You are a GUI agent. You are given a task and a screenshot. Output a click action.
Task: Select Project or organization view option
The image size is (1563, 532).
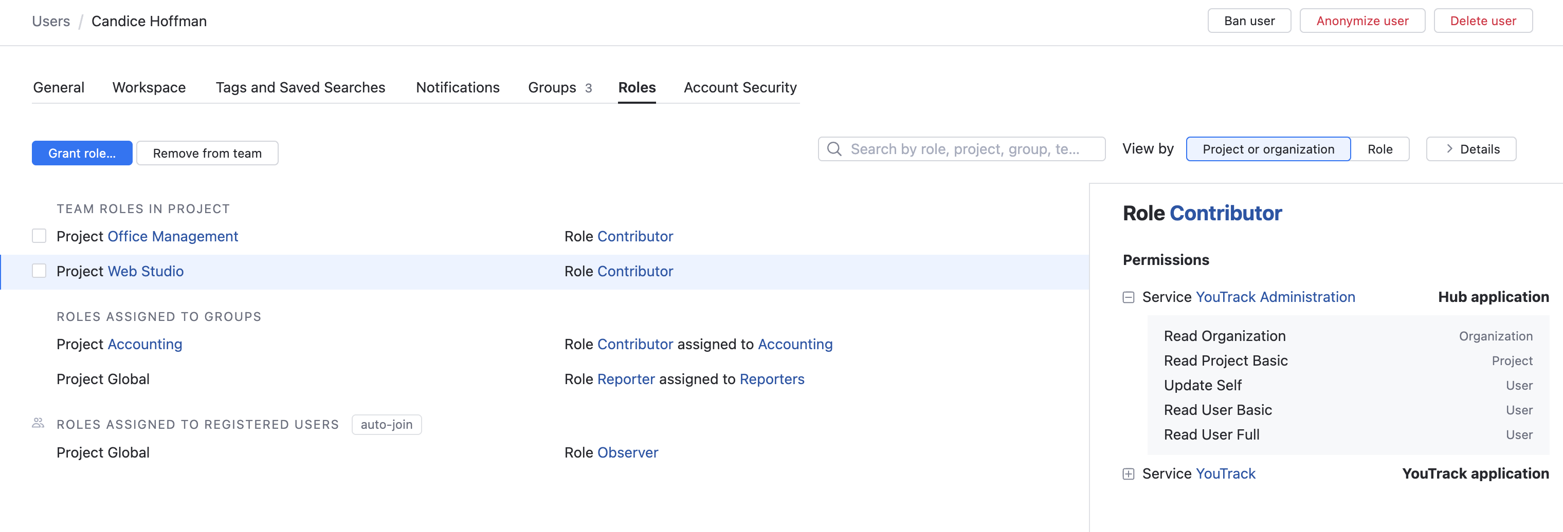[1267, 149]
